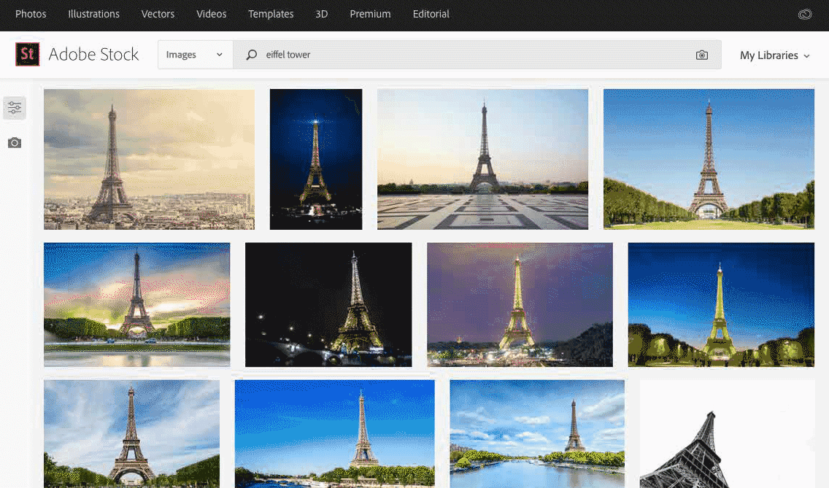The height and width of the screenshot is (488, 829).
Task: Open the Illustrations section
Action: coord(93,14)
